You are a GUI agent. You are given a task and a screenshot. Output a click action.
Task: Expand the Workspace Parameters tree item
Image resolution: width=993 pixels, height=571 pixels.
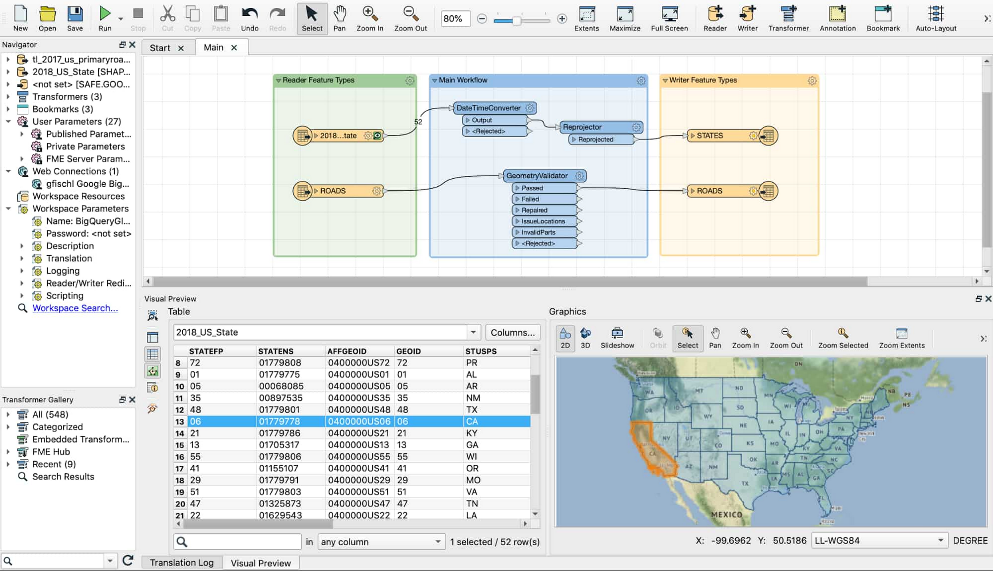click(x=7, y=209)
